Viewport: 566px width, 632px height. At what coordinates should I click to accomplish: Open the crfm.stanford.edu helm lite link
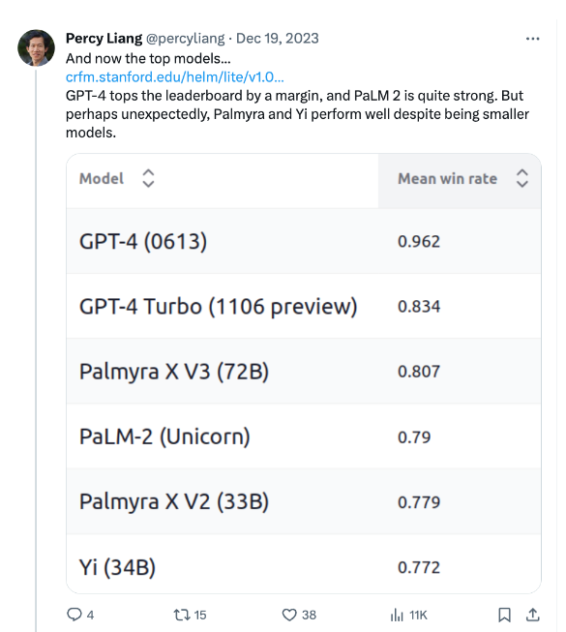point(175,77)
